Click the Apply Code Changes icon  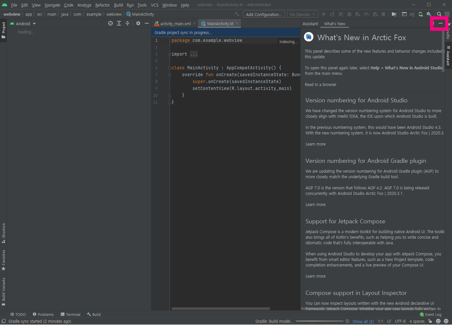(x=341, y=14)
